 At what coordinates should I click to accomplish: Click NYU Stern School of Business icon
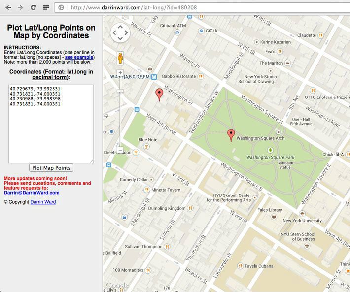click(x=307, y=246)
